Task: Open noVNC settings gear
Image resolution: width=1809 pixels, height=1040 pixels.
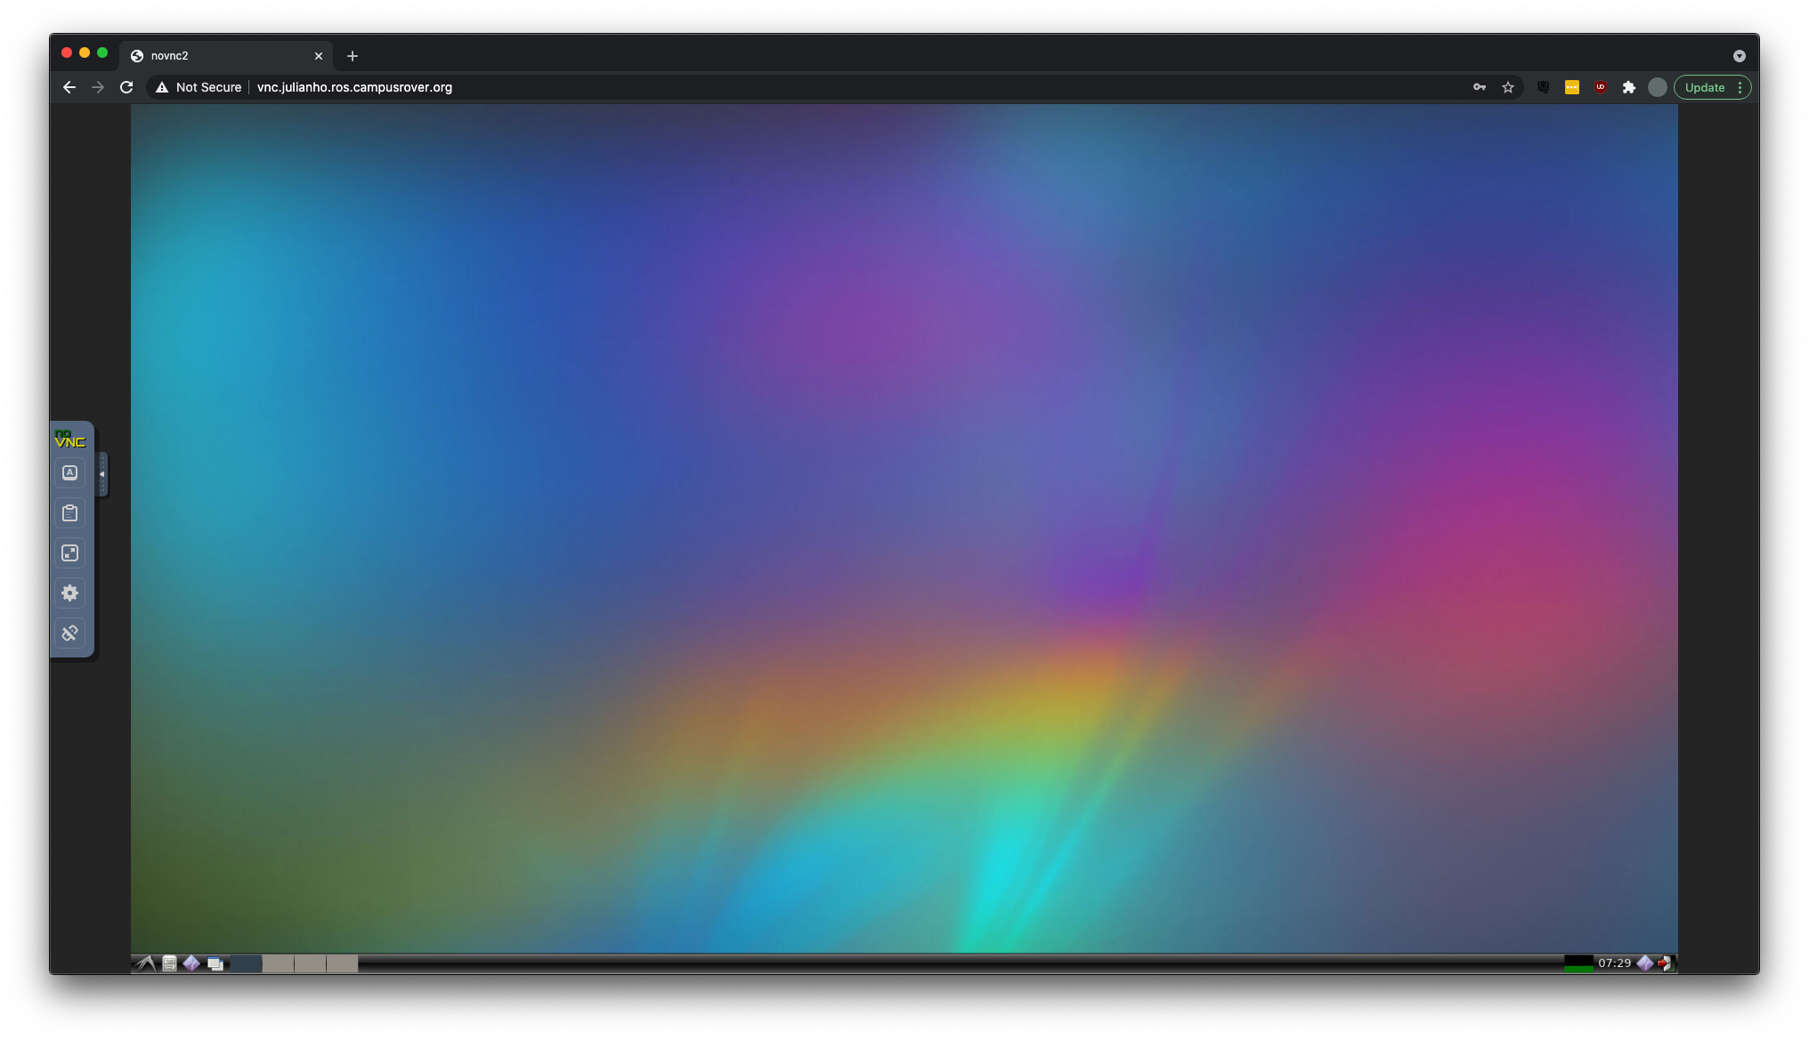Action: tap(69, 593)
